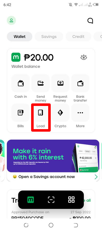Open the Crypto icon
This screenshot has height=232, width=102.
tap(60, 113)
